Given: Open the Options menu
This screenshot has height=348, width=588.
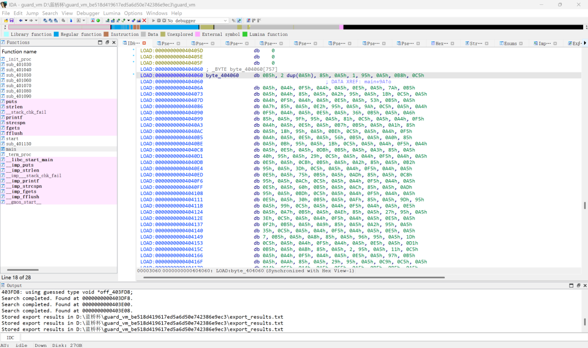Looking at the screenshot, I should [133, 13].
